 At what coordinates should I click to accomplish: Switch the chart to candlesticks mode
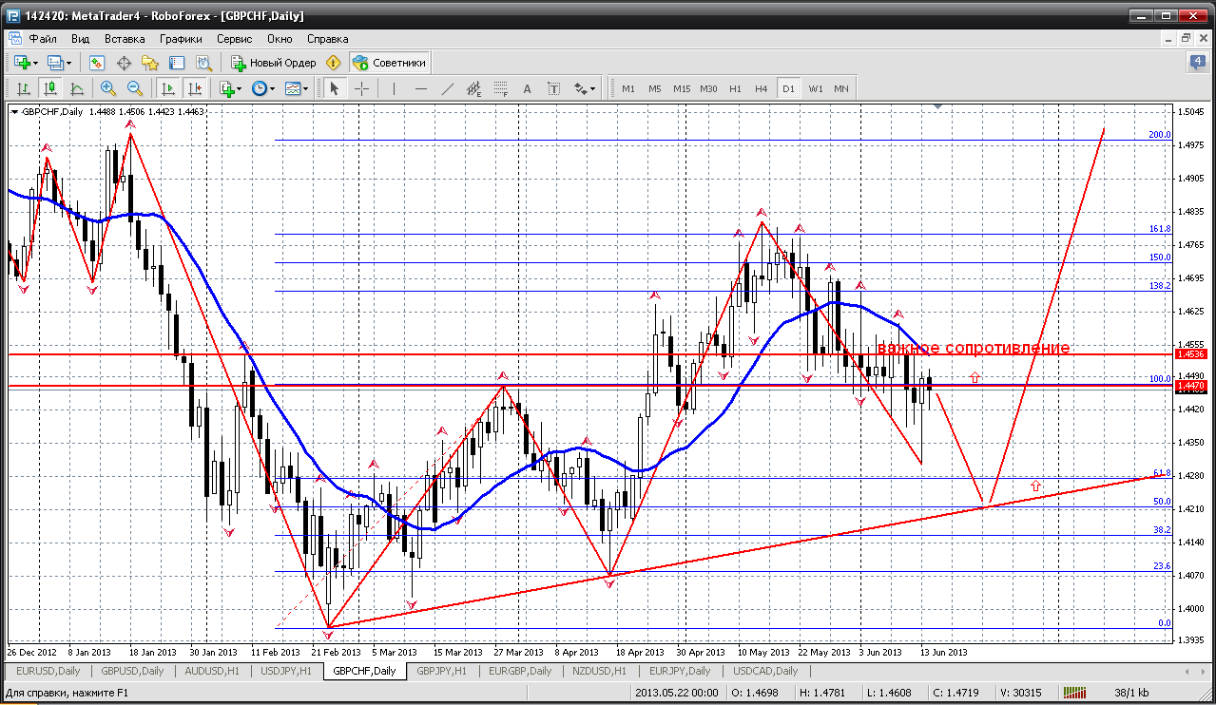click(x=50, y=88)
